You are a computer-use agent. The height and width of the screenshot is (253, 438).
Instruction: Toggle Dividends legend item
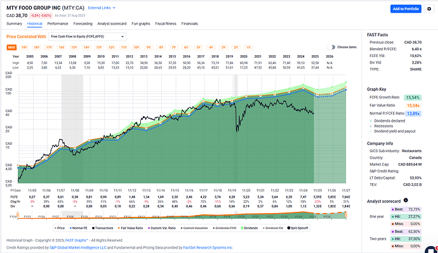point(249,228)
